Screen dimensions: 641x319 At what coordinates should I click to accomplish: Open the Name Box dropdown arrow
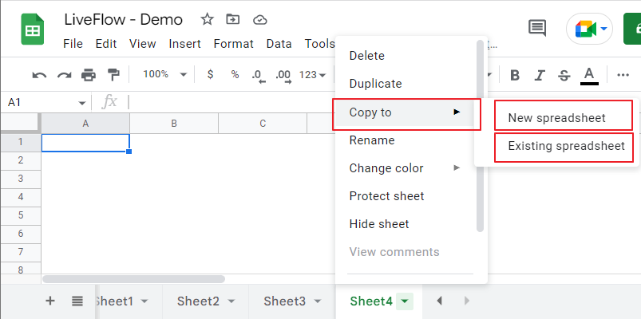pos(82,103)
